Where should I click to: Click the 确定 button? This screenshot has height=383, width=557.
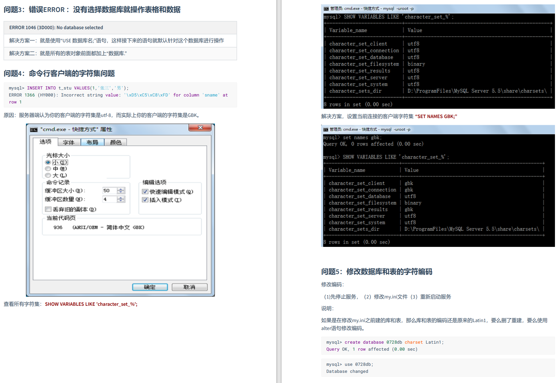(x=150, y=287)
